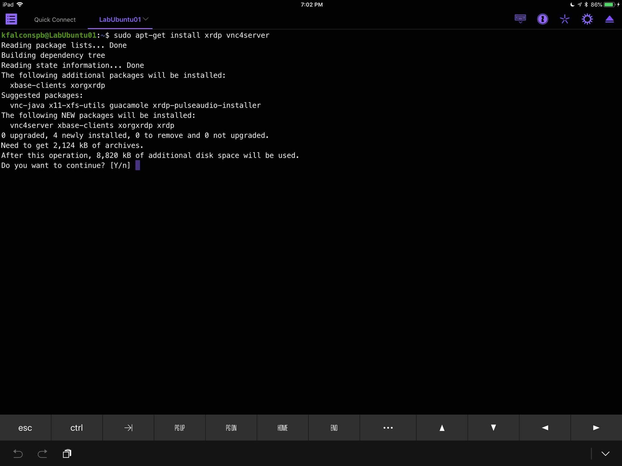Tap the left arrow key
This screenshot has width=622, height=466.
pyautogui.click(x=545, y=428)
